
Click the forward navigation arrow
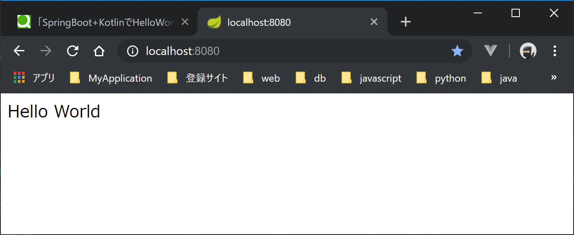(x=46, y=51)
